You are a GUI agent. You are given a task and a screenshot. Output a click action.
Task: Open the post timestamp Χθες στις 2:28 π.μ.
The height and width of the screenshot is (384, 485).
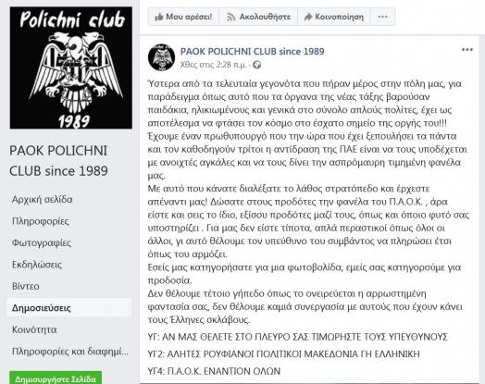[214, 65]
